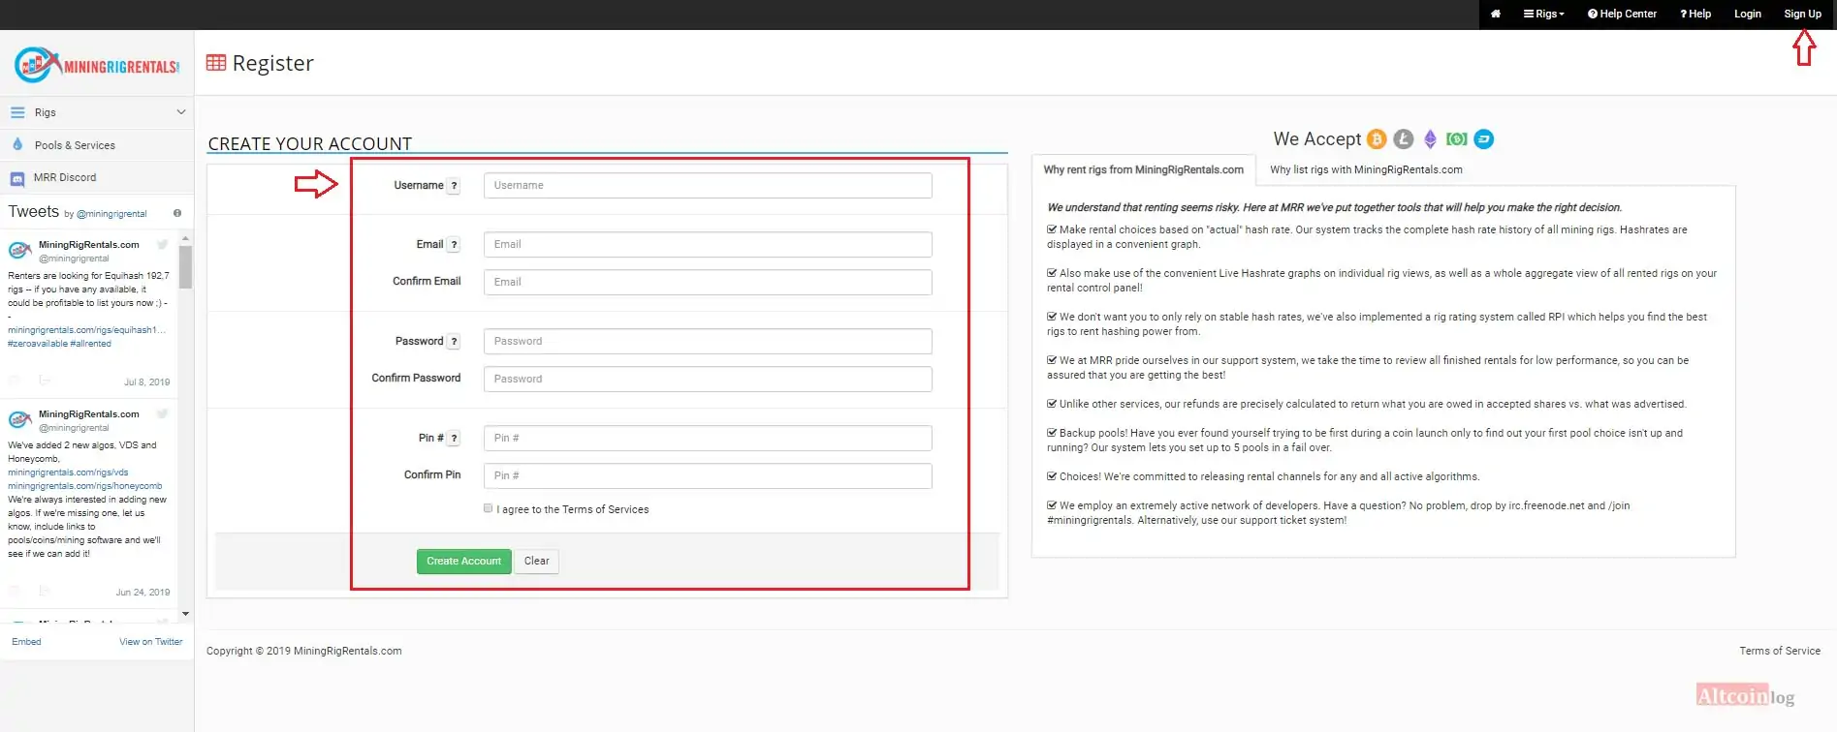Click the Dash accepted coin icon
Viewport: 1837px width, 732px height.
click(x=1483, y=139)
